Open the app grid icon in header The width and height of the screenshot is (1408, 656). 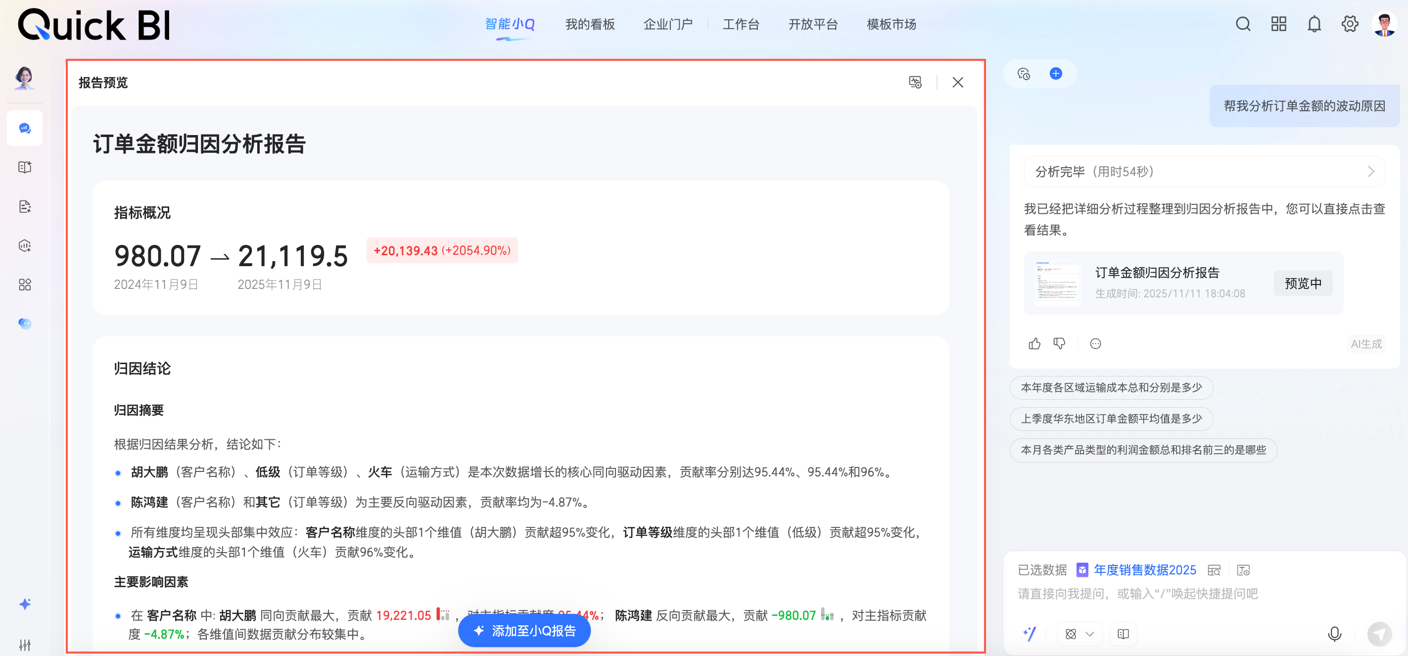tap(1278, 24)
